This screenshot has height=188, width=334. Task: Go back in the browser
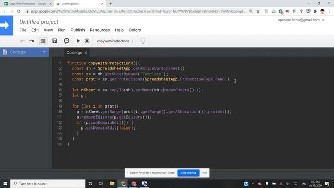5,11
